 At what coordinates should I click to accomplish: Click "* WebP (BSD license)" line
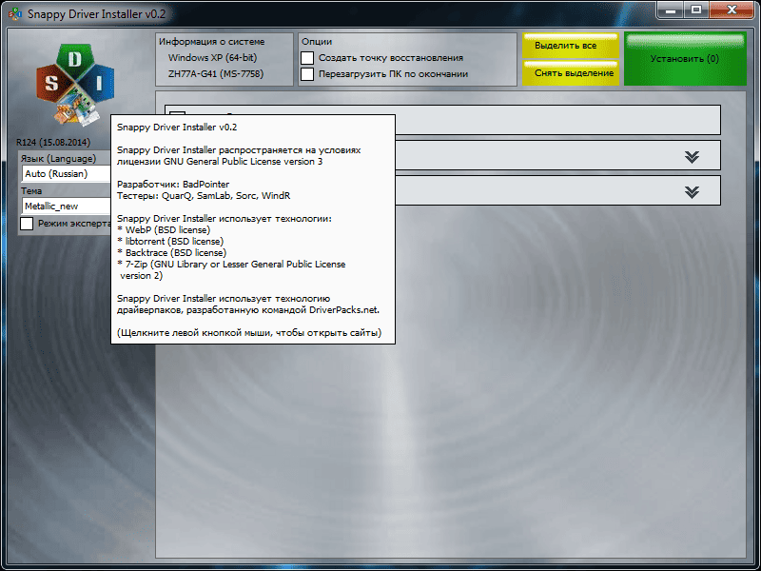[x=164, y=230]
